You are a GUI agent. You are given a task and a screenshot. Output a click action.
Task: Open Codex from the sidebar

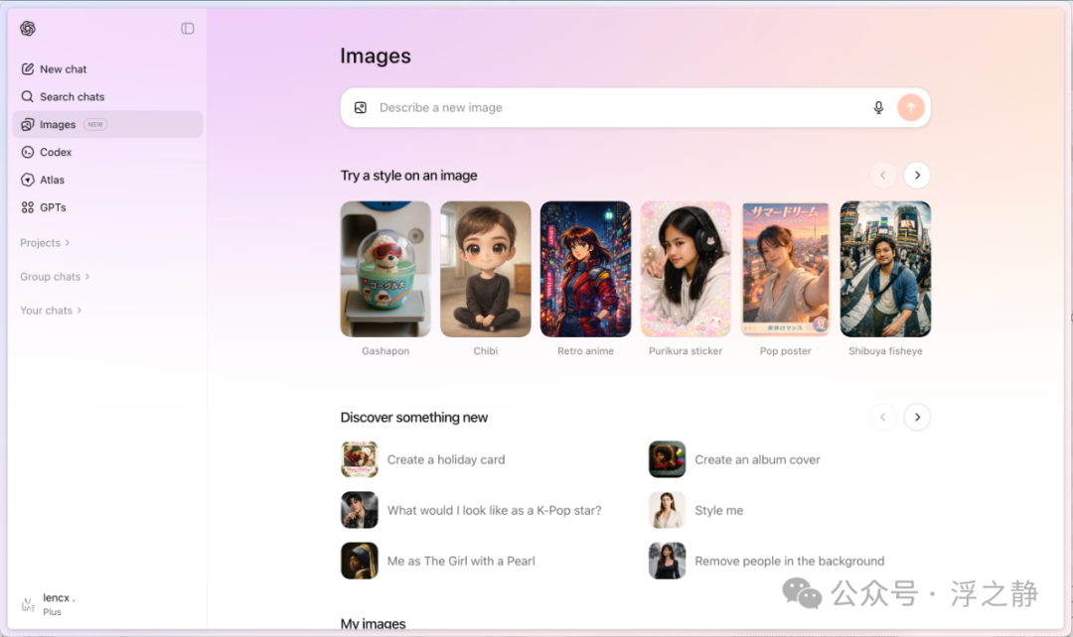[107, 152]
